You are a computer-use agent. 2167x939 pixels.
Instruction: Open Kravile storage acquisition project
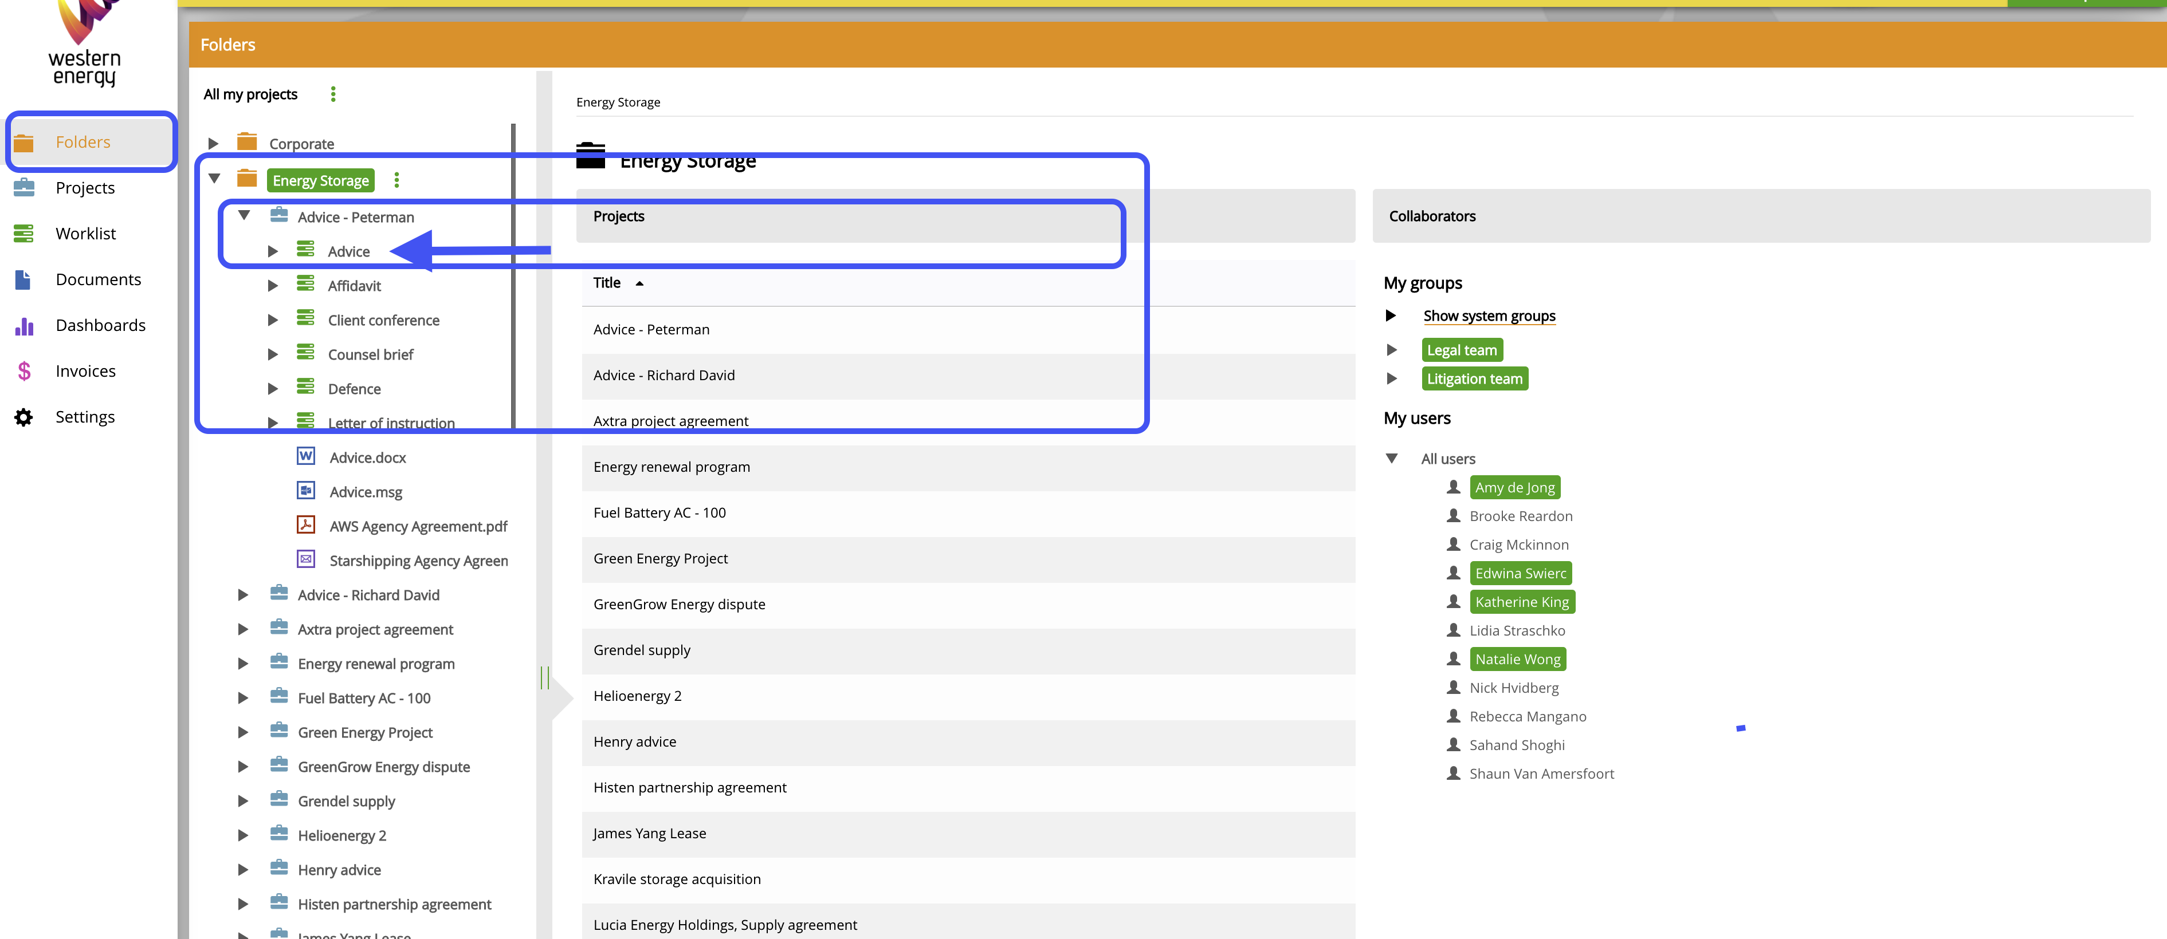pyautogui.click(x=968, y=879)
